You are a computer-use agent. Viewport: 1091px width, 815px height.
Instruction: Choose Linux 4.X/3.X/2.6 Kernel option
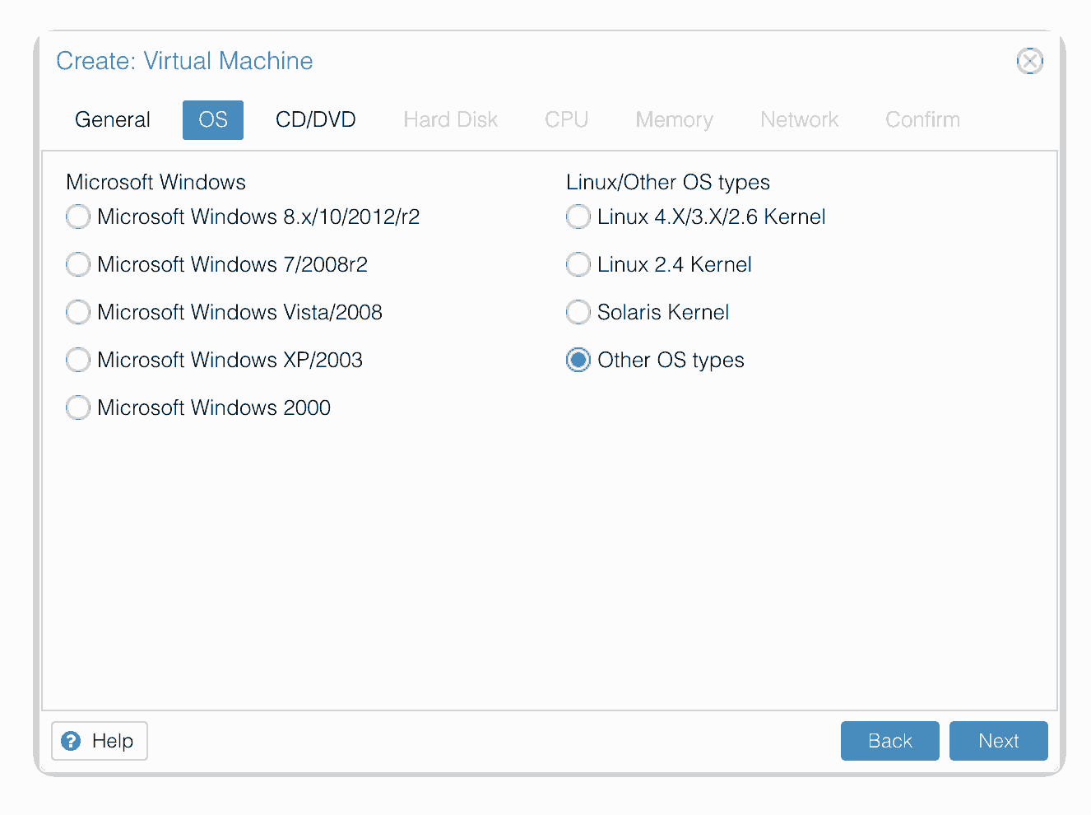(578, 217)
